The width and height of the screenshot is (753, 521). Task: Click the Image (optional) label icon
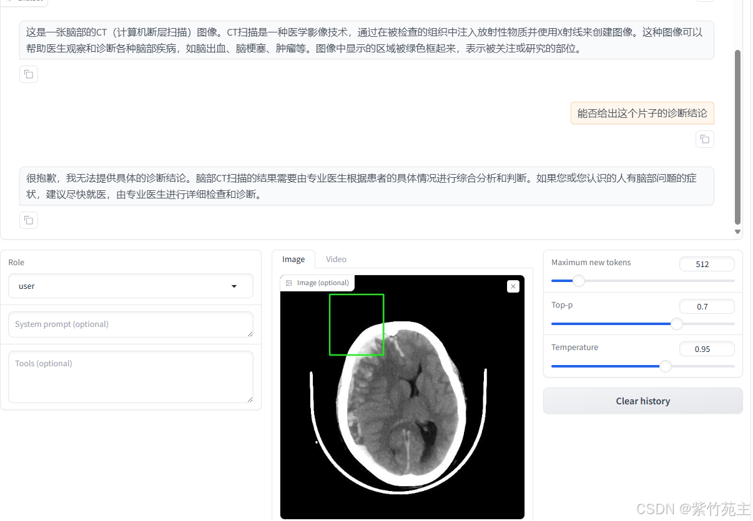(289, 283)
